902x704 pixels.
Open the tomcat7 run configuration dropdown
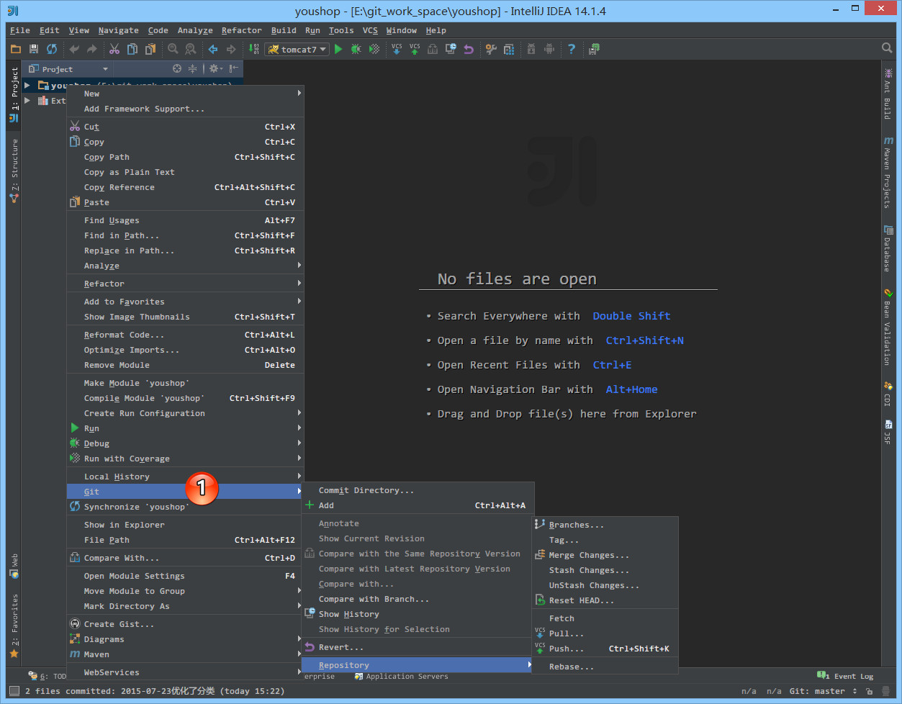coord(297,50)
